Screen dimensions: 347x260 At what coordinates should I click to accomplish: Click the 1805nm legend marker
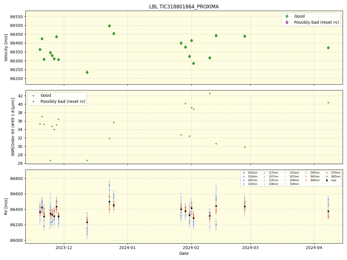point(327,177)
